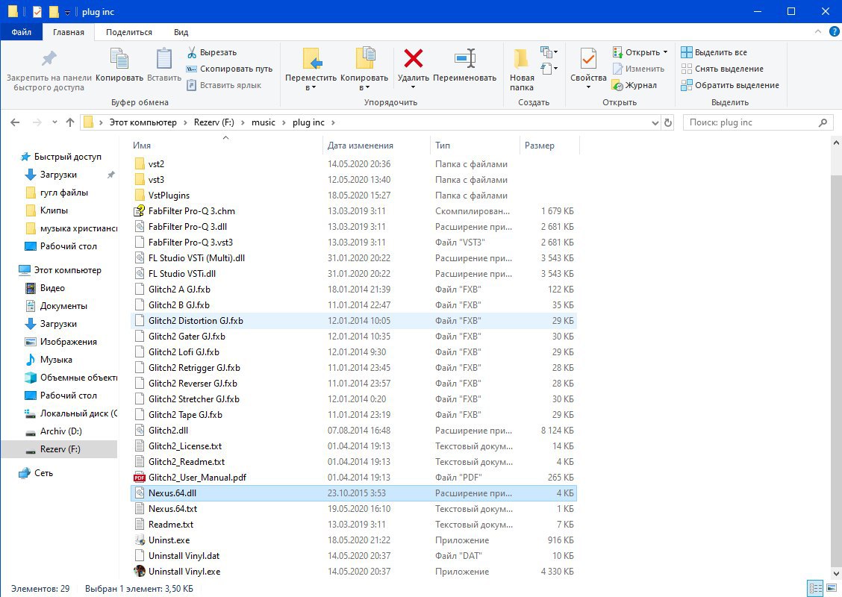
Task: Sort by Имя column header
Action: (x=225, y=146)
